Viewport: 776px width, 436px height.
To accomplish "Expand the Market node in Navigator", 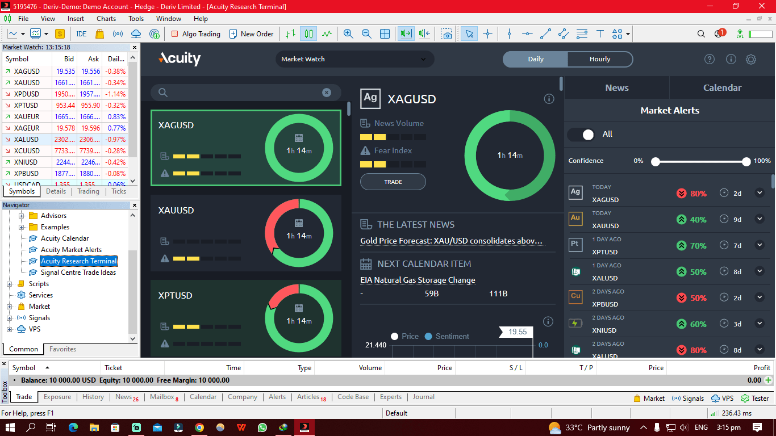I will click(10, 307).
